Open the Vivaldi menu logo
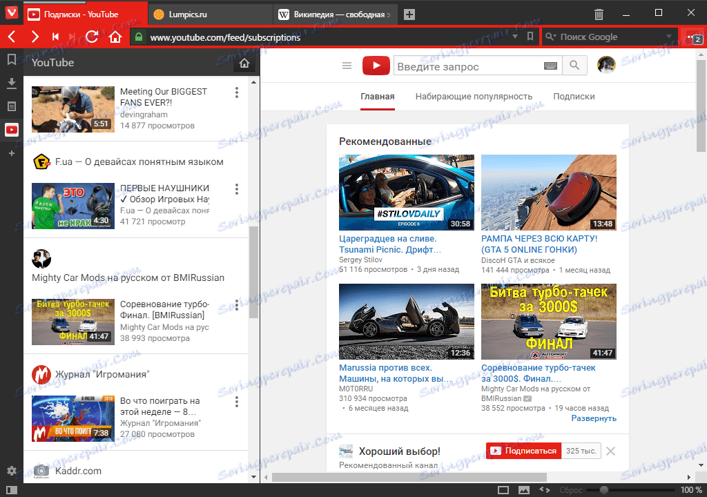Viewport: 707px width, 497px height. pos(11,12)
